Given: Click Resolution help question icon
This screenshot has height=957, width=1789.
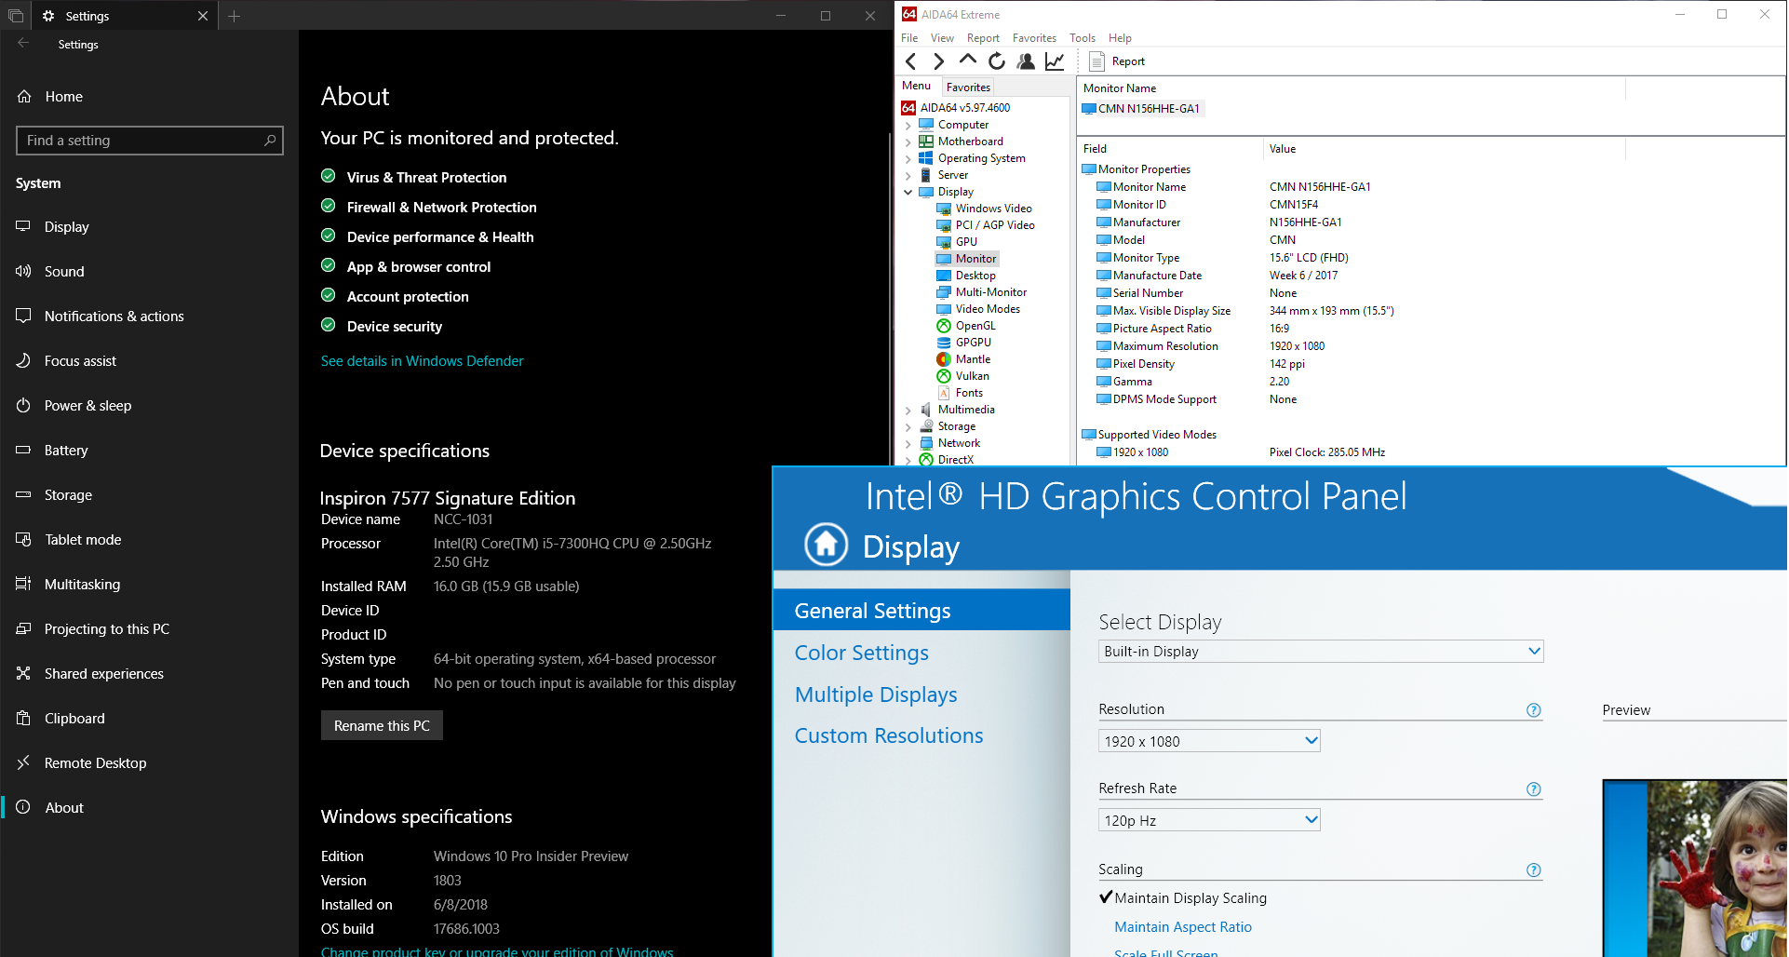Looking at the screenshot, I should click(1534, 710).
